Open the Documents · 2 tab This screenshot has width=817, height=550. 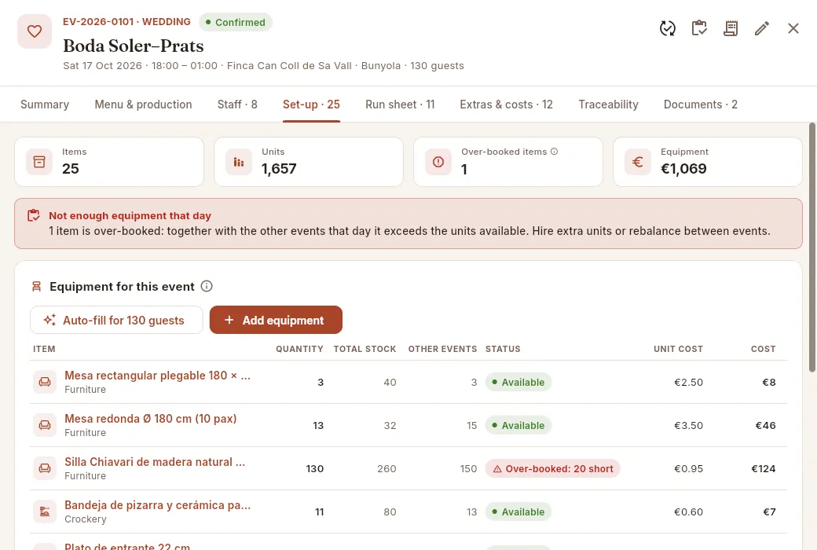pos(700,104)
